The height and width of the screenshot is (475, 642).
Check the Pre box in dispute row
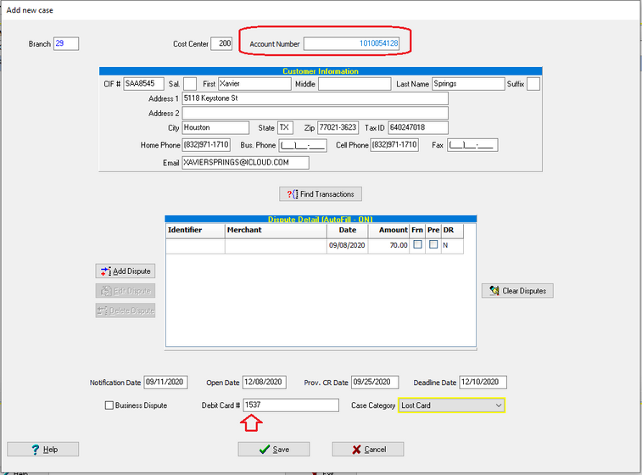(x=433, y=245)
